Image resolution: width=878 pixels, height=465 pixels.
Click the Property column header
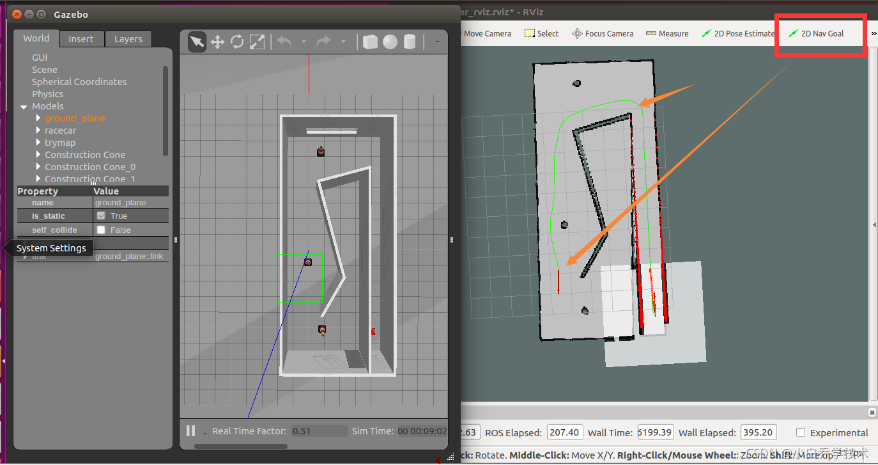coord(54,191)
